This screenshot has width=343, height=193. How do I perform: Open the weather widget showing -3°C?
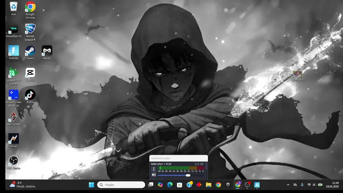point(23,185)
